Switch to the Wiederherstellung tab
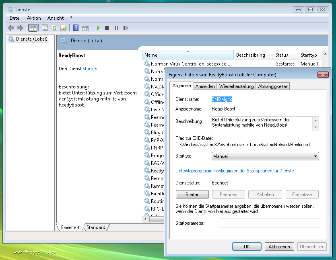The image size is (336, 260). click(x=236, y=86)
